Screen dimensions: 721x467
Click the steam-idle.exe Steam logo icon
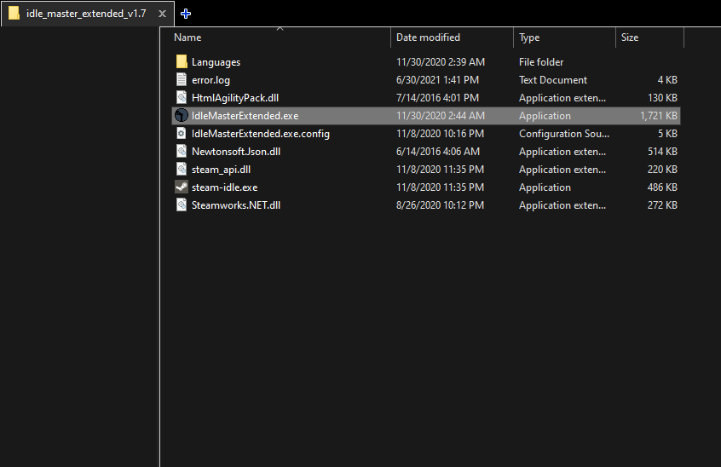click(x=182, y=187)
